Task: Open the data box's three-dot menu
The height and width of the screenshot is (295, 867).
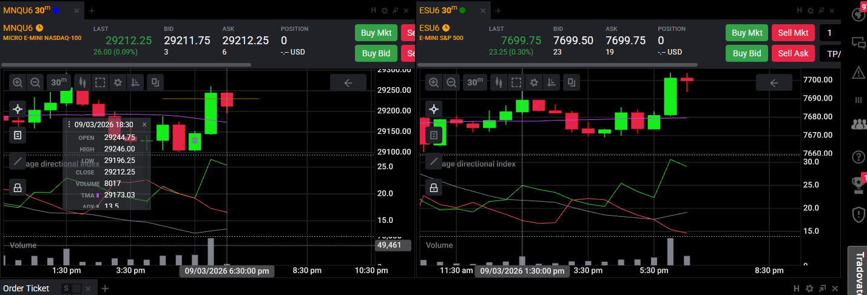Action: point(69,124)
